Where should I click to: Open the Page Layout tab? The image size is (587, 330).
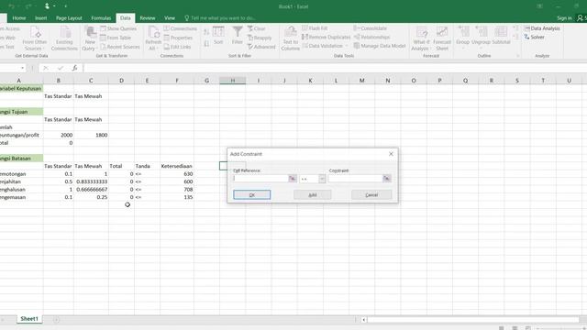[69, 18]
